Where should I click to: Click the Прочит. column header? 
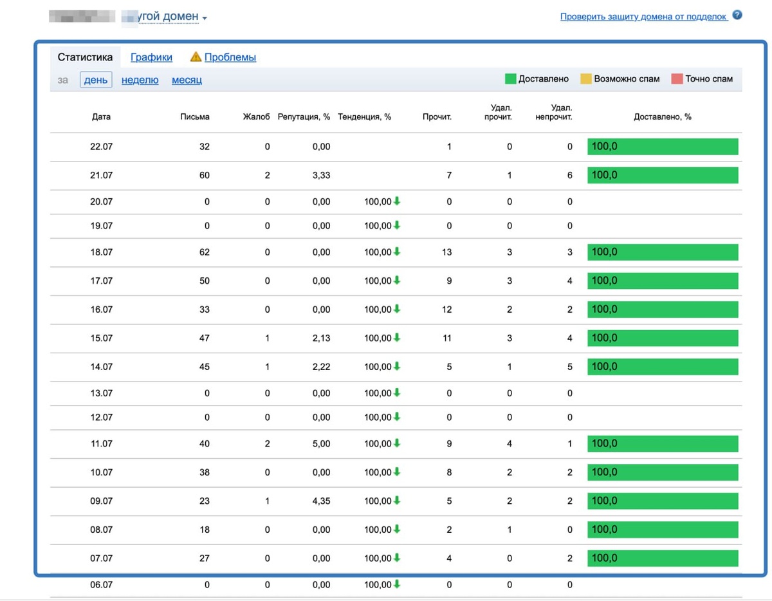pos(437,117)
